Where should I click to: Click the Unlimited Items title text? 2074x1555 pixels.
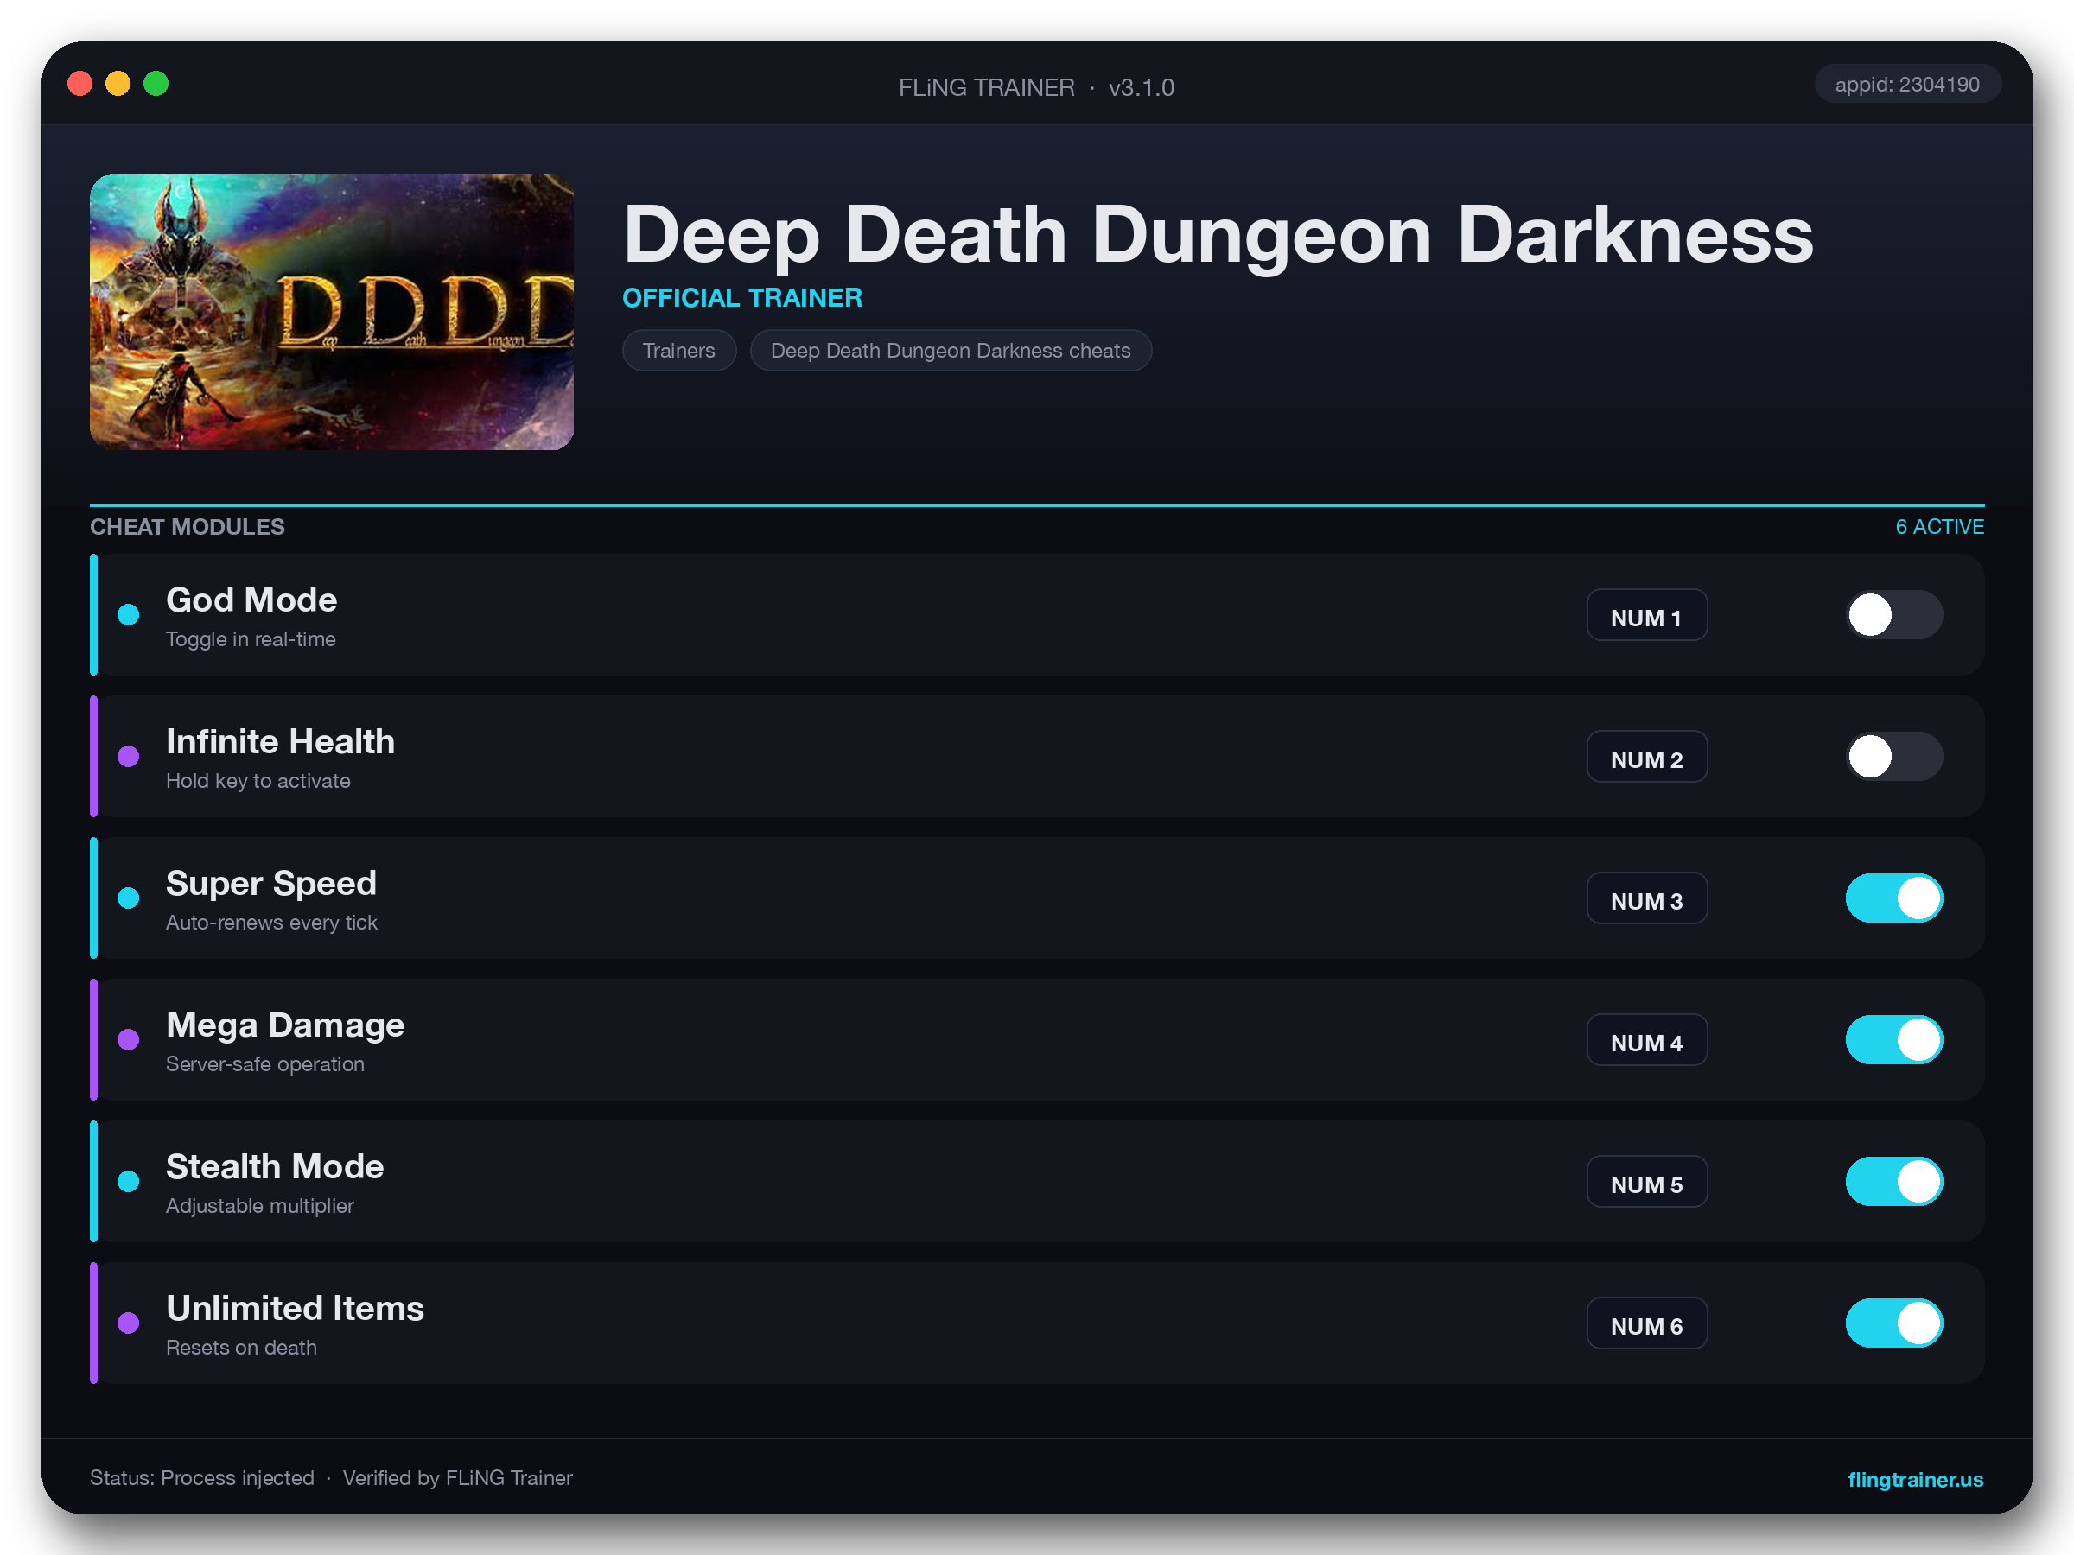coord(295,1309)
